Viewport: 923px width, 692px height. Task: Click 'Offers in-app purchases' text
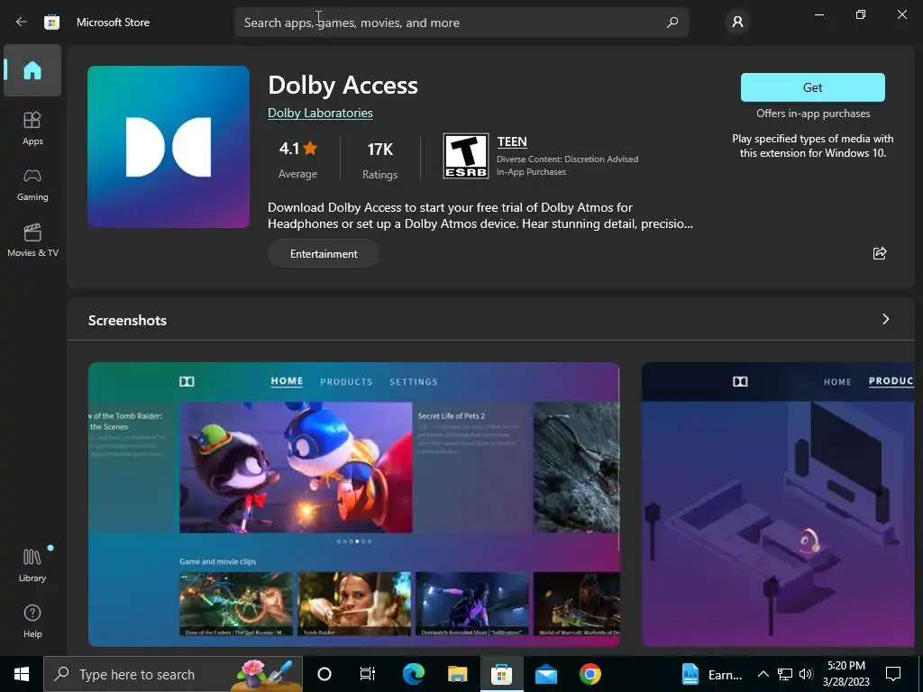[813, 114]
